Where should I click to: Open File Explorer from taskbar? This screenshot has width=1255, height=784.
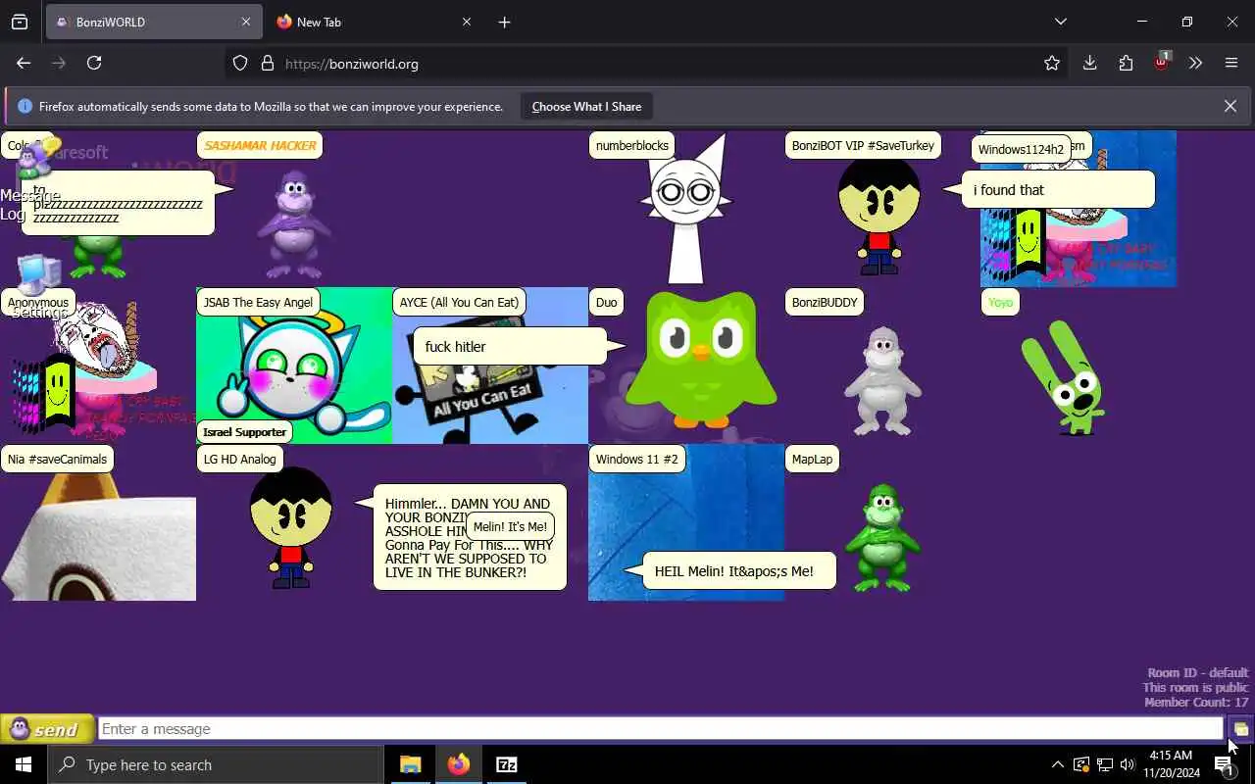[x=411, y=764]
